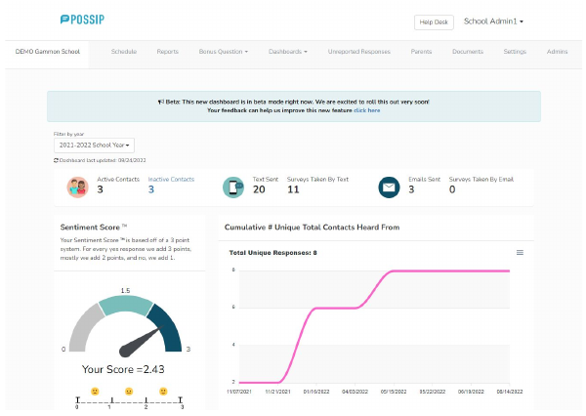Click Surveys Taken By Email value 0
Viewport: 586px width, 416px height.
click(x=452, y=189)
